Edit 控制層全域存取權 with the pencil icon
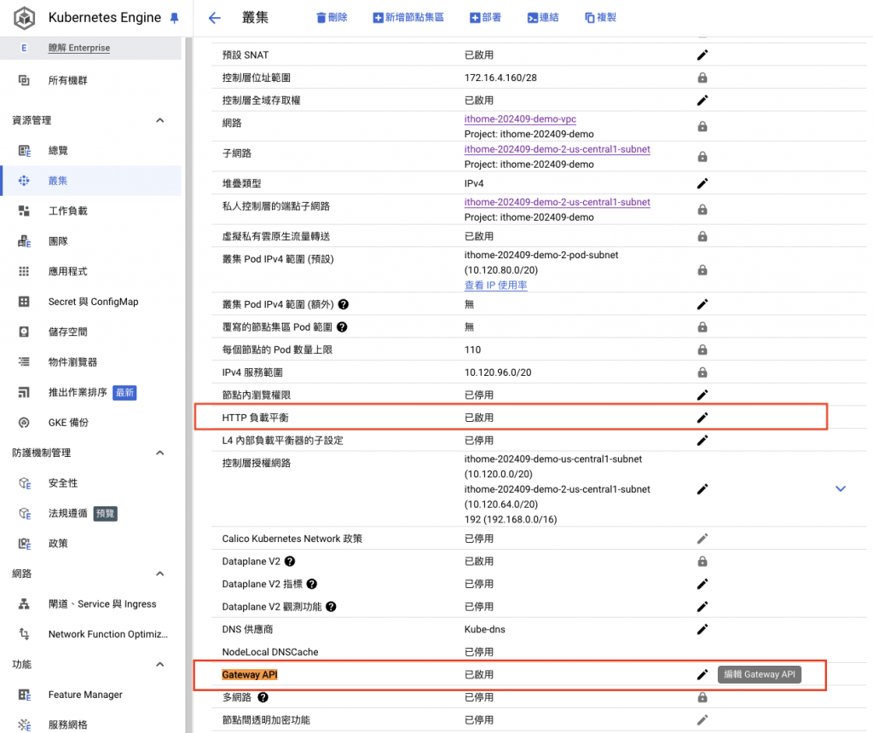873x733 pixels. tap(702, 101)
